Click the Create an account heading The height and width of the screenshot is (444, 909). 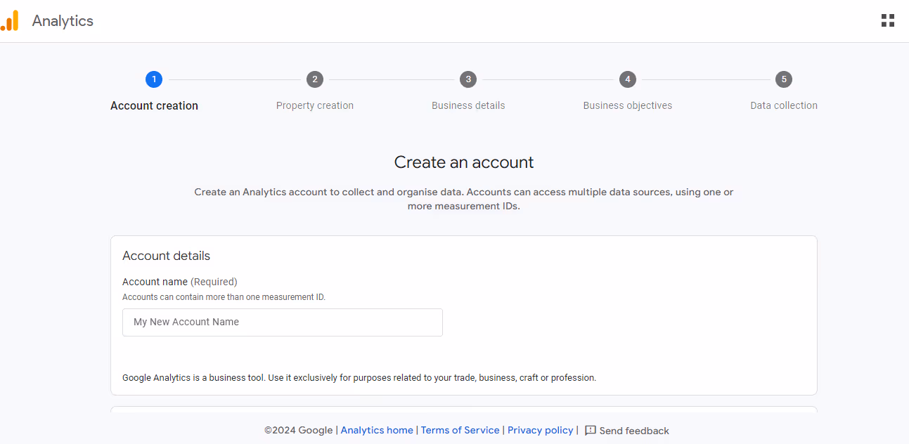[x=464, y=162]
